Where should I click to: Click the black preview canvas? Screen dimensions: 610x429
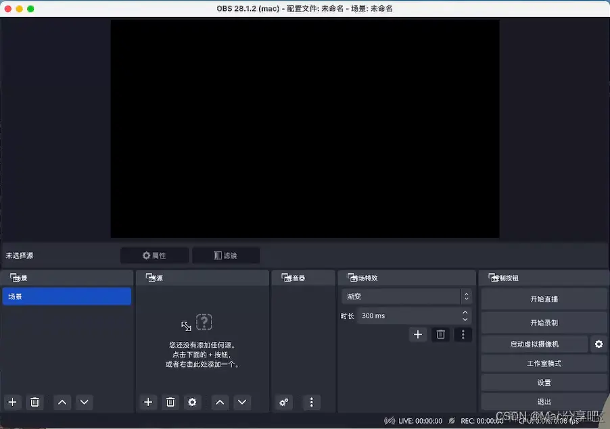[x=305, y=128]
